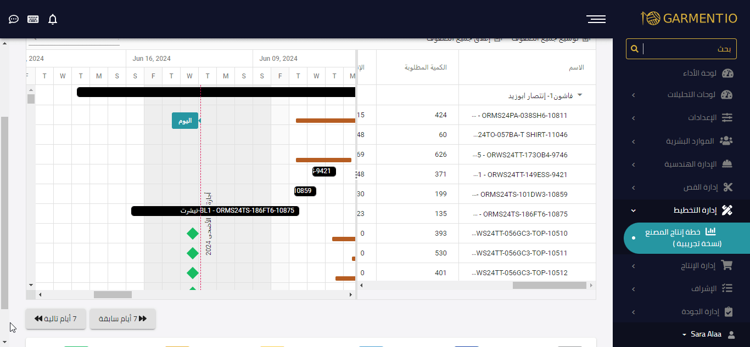Click the إدارة التخطيط ruler-pencil icon
The height and width of the screenshot is (347, 750).
[x=727, y=210]
